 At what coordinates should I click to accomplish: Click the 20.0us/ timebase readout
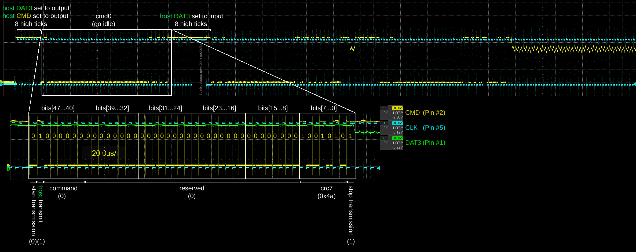(104, 153)
